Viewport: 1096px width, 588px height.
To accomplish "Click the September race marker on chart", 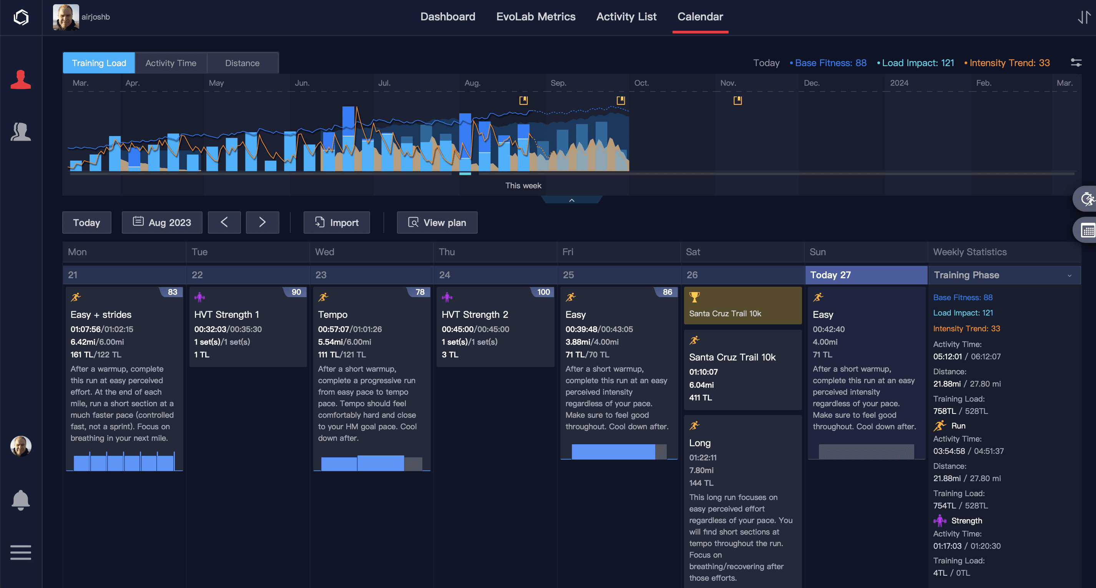I will tap(621, 100).
